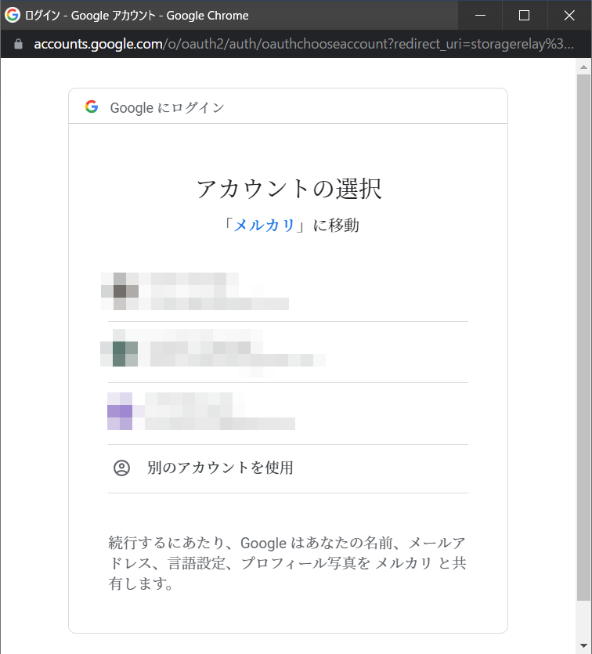
Task: Click the Google G logo beside 'Google にログイン'
Action: (92, 107)
